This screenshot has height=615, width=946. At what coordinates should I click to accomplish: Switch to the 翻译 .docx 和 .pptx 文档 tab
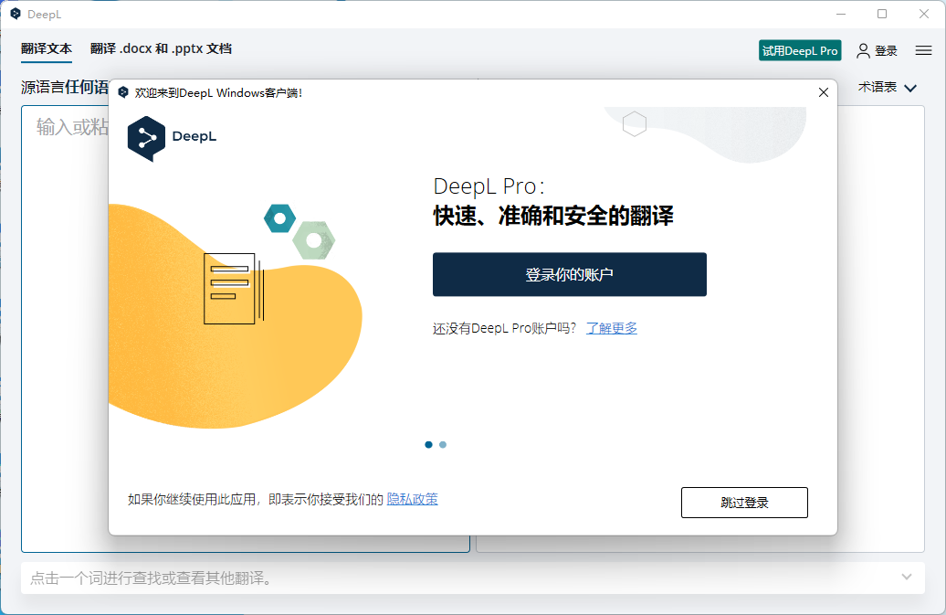tap(161, 49)
